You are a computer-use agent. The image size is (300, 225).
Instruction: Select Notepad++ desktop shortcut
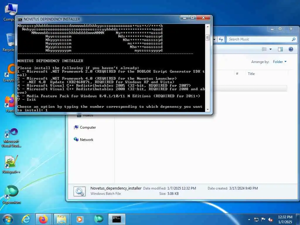(x=11, y=164)
